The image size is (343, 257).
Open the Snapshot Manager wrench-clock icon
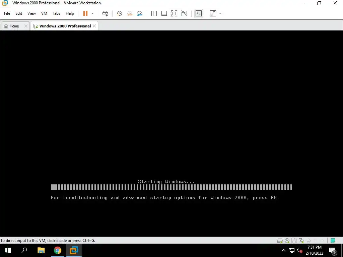point(140,13)
